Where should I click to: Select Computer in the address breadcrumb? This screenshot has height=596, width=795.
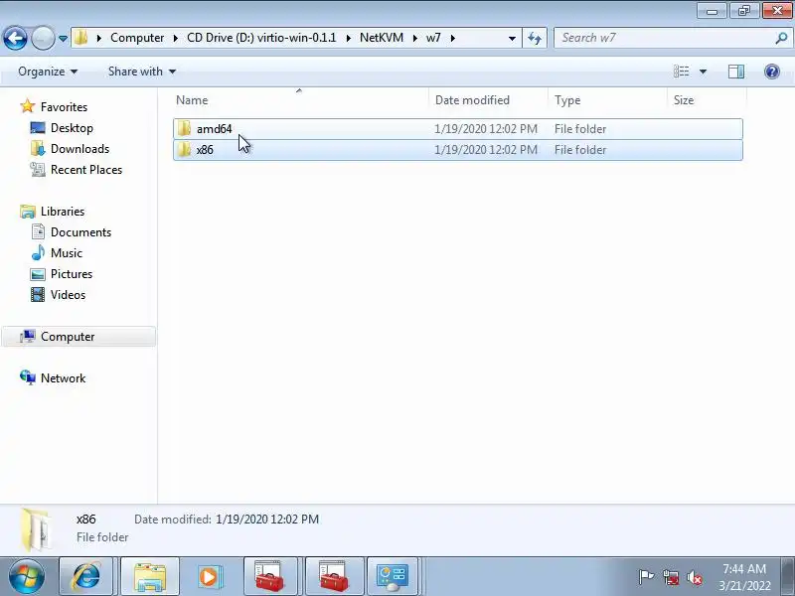pos(137,38)
